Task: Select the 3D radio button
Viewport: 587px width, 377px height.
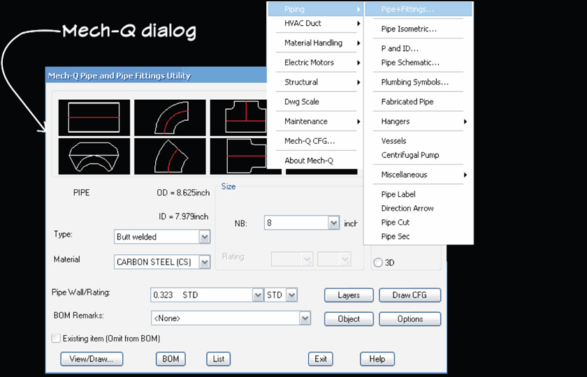Action: click(x=378, y=263)
